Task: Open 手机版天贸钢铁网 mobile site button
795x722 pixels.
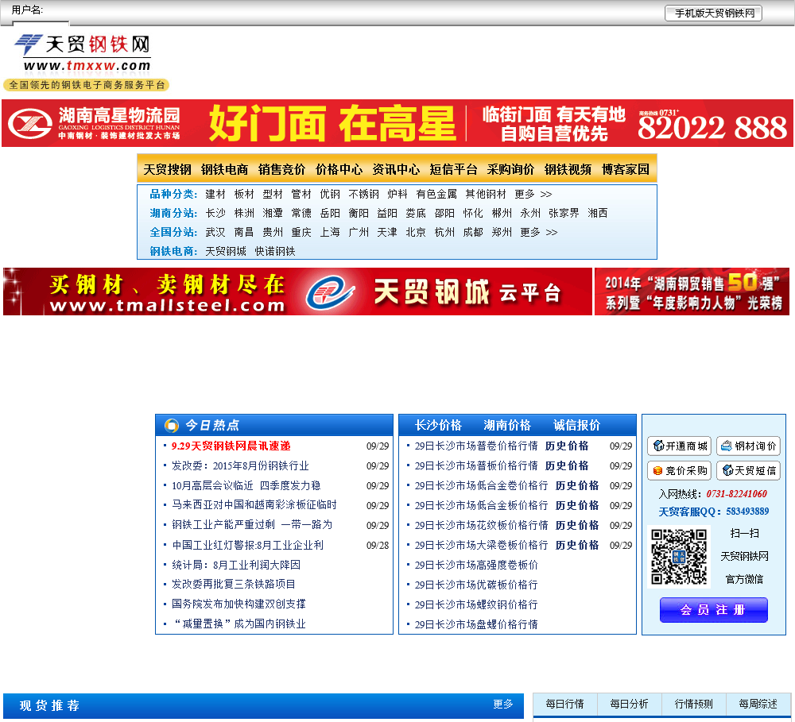Action: tap(713, 14)
